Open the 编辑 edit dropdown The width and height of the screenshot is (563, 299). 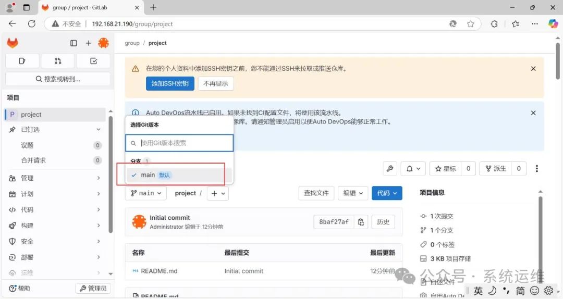click(x=353, y=193)
